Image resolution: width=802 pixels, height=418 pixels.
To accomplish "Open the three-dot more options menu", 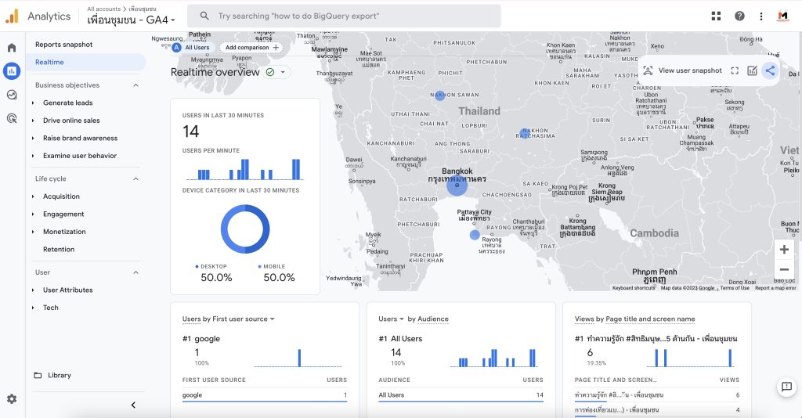I will click(761, 16).
